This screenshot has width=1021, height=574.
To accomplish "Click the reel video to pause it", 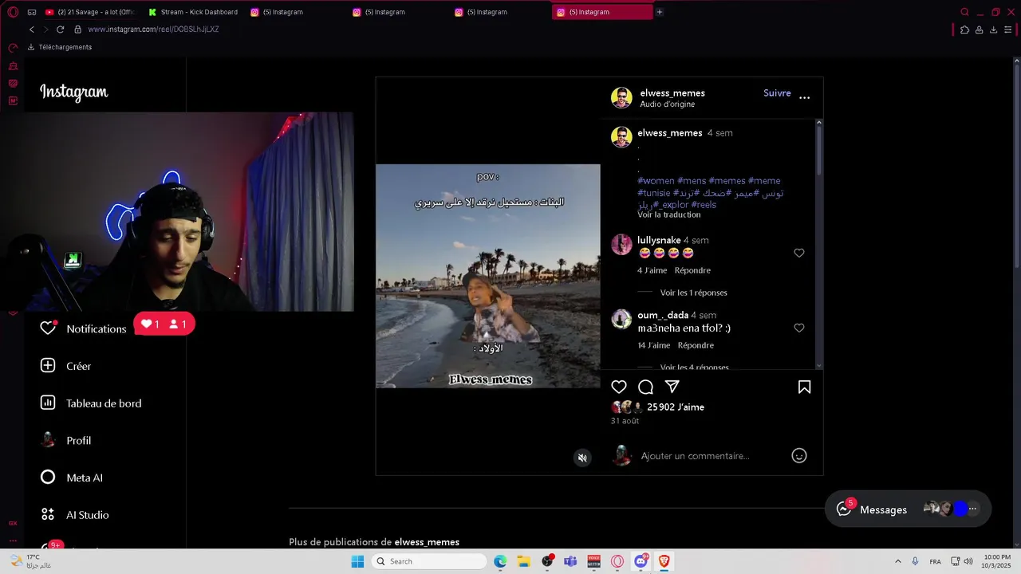I will coord(487,276).
